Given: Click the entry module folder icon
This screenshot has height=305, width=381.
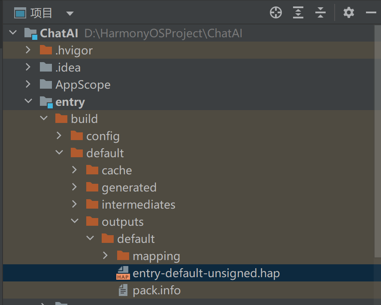Looking at the screenshot, I should tap(46, 102).
